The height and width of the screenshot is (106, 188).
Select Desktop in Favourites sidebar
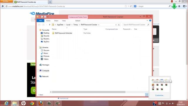[x=45, y=33]
